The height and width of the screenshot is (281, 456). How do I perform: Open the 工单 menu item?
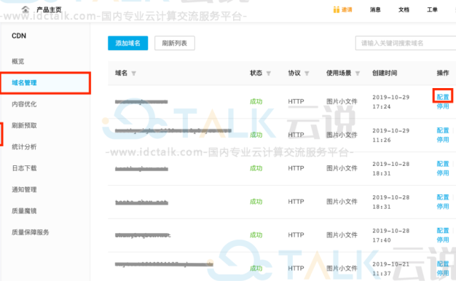432,9
